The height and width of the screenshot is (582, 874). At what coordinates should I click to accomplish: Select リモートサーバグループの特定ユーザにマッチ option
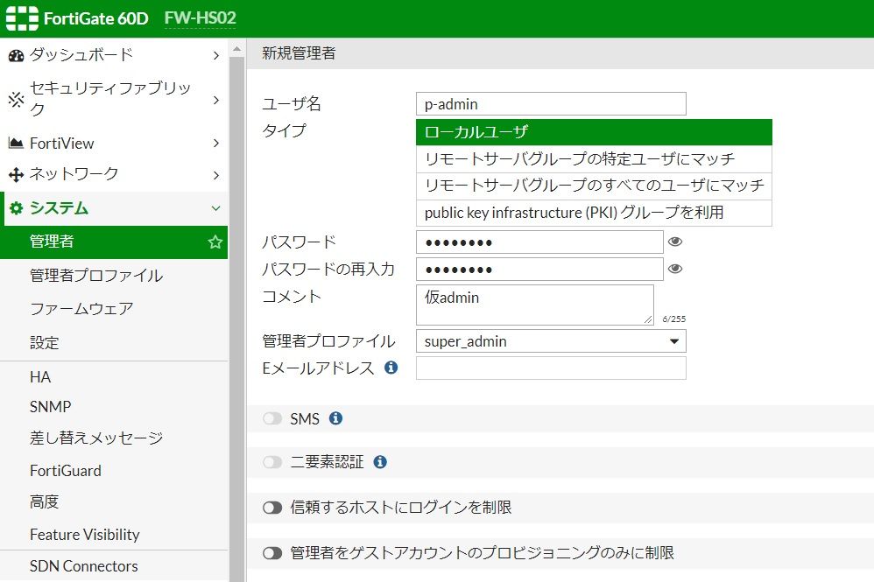tap(594, 159)
